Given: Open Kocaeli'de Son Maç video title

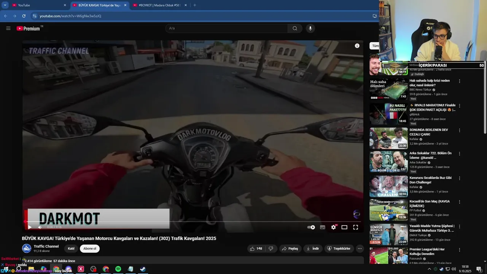Looking at the screenshot, I should pos(430,204).
